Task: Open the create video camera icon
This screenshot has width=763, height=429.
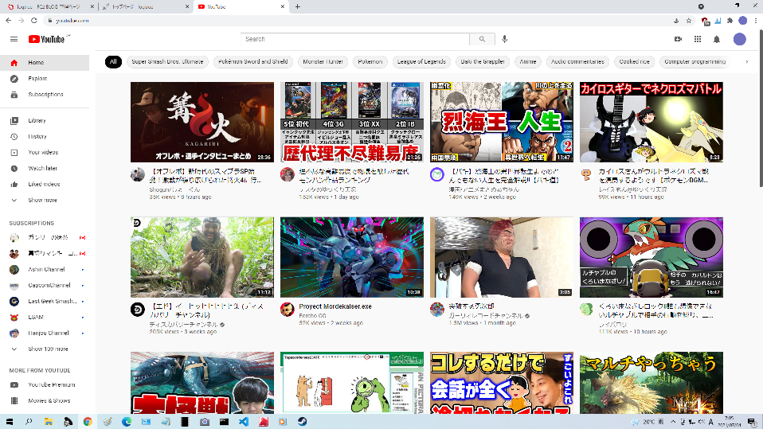Action: point(678,39)
